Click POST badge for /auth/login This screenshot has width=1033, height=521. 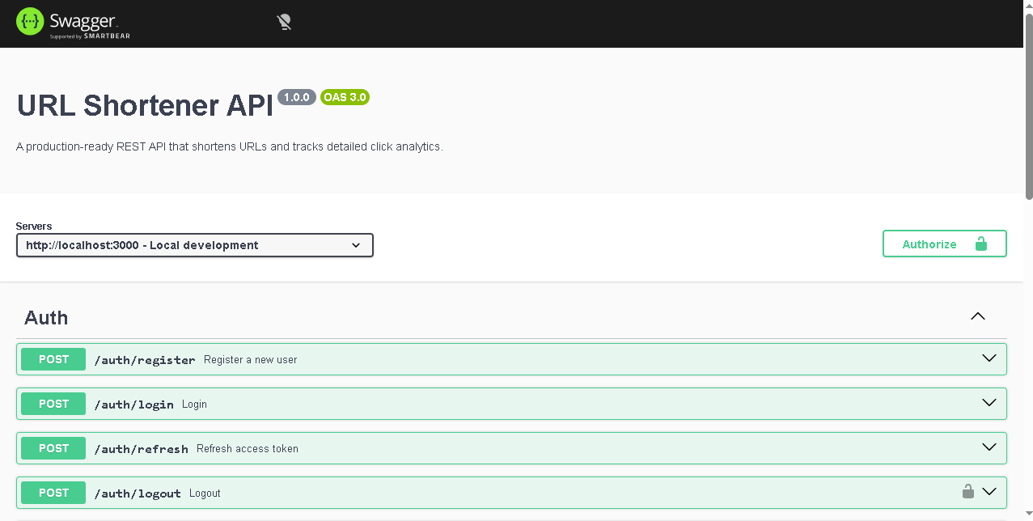[x=53, y=404]
